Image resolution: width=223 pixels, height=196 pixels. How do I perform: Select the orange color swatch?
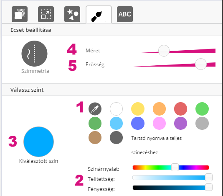pos(159,109)
